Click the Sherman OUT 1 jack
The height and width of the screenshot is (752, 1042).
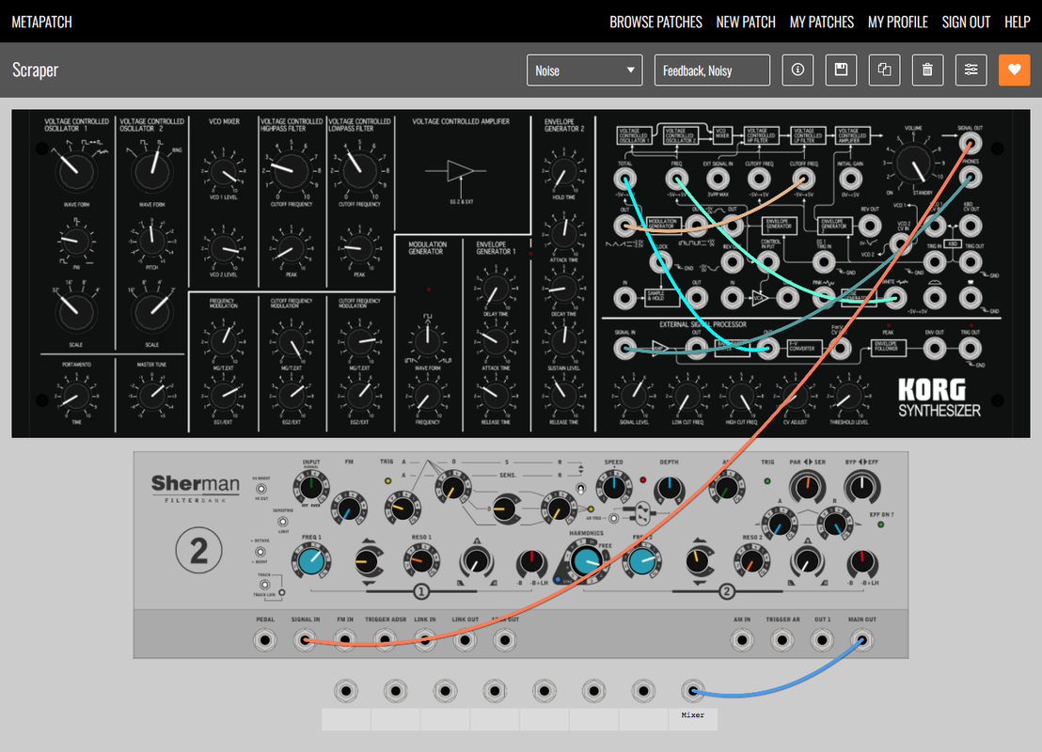pyautogui.click(x=822, y=640)
